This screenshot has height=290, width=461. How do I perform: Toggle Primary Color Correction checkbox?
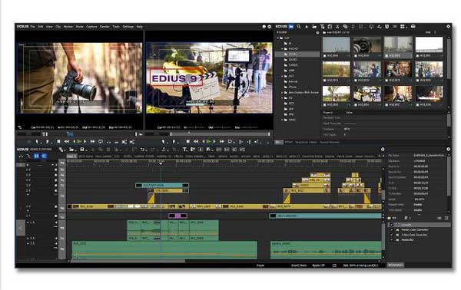click(391, 230)
